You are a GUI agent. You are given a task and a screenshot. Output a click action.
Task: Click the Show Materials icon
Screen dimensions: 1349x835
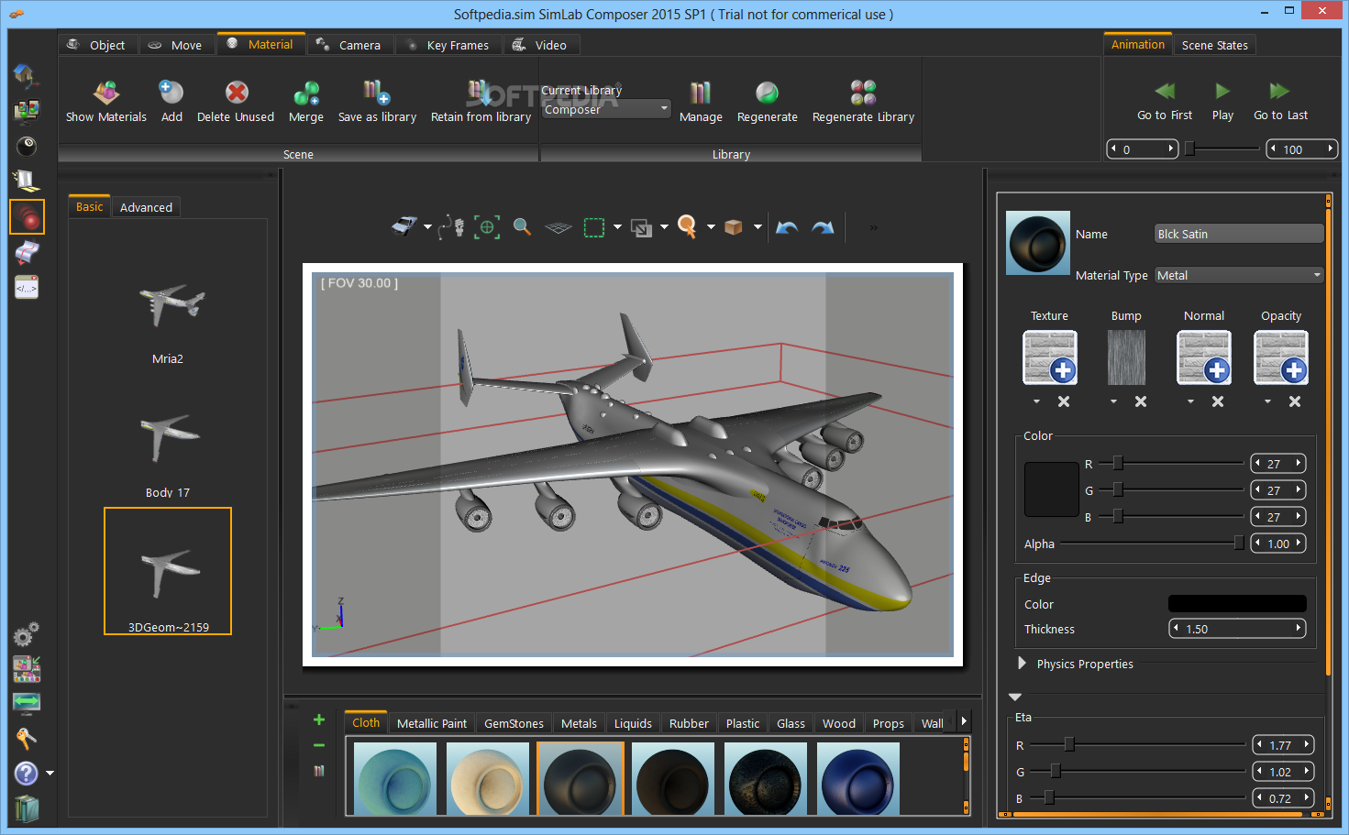(106, 93)
